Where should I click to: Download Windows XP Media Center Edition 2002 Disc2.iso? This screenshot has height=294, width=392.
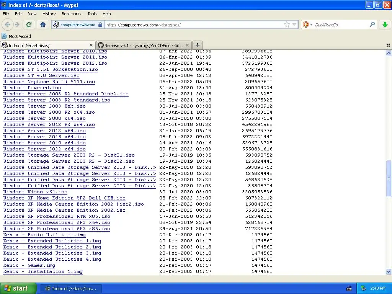(x=73, y=204)
